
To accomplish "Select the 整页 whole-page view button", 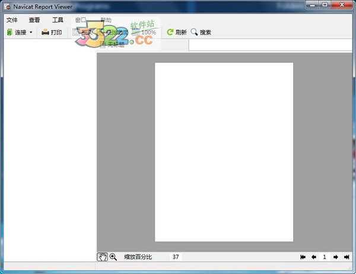I will point(82,32).
